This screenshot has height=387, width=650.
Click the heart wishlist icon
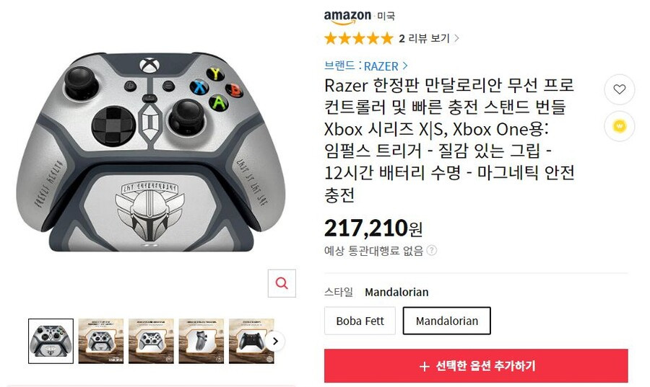pyautogui.click(x=620, y=89)
